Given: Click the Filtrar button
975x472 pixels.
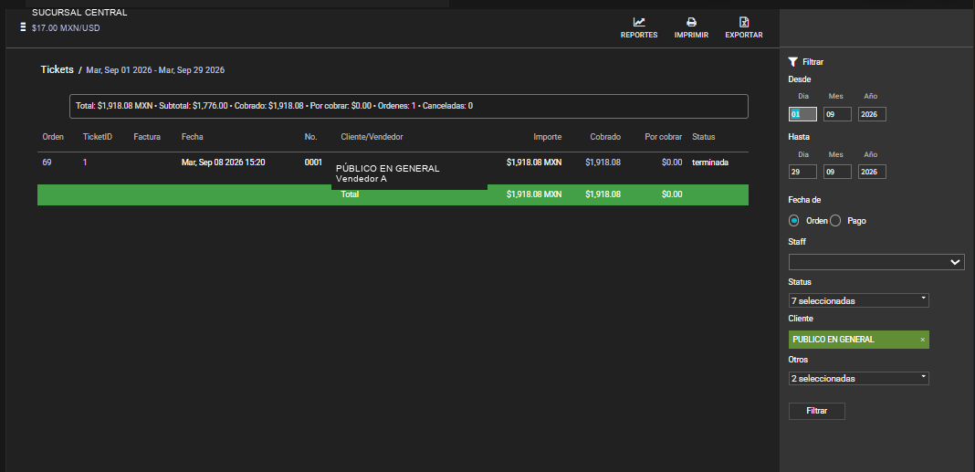Looking at the screenshot, I should (x=816, y=411).
